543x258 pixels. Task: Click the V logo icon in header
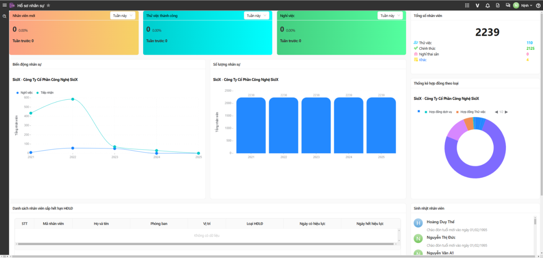coord(477,5)
